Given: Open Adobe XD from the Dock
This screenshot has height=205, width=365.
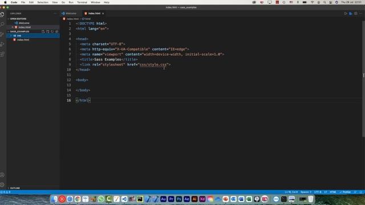Looking at the screenshot, I should coord(202,199).
